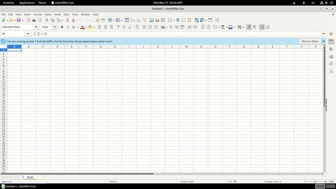Click the Clone Formatting paintbrush icon
Viewport: 336px width, 189px height.
[x=68, y=20]
